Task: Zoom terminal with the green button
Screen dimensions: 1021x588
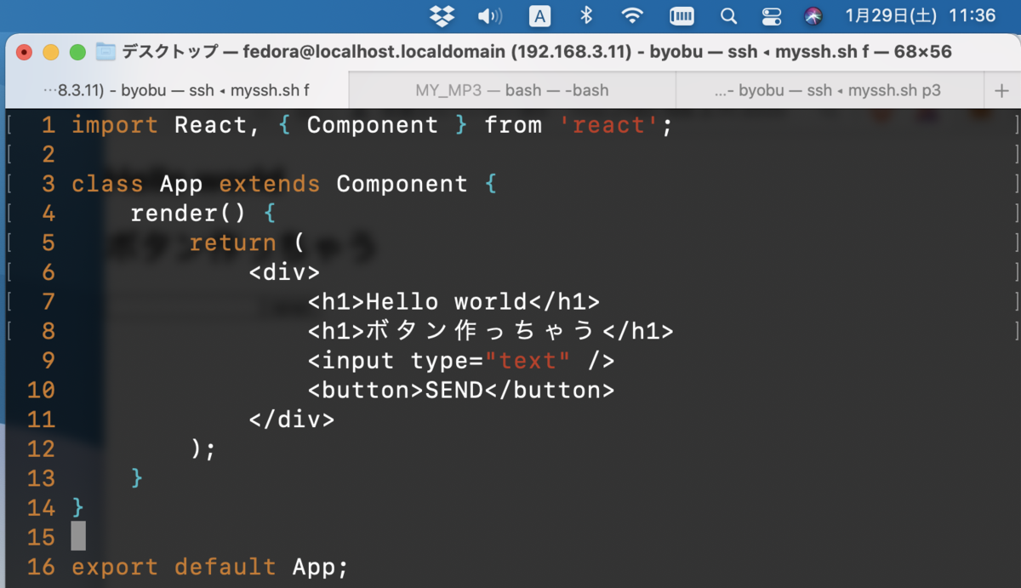Action: click(77, 52)
